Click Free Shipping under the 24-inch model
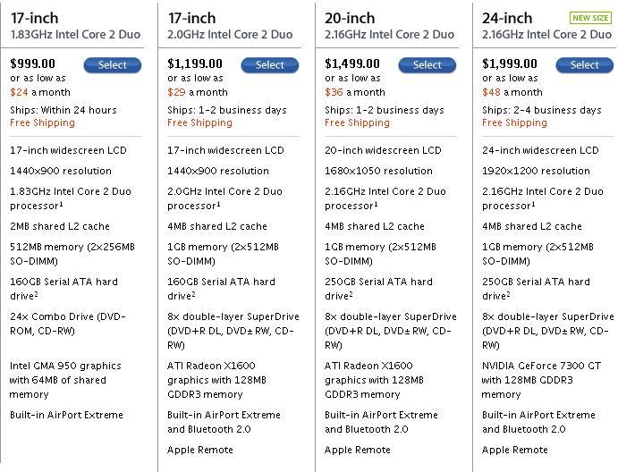618x472 pixels. click(x=514, y=123)
